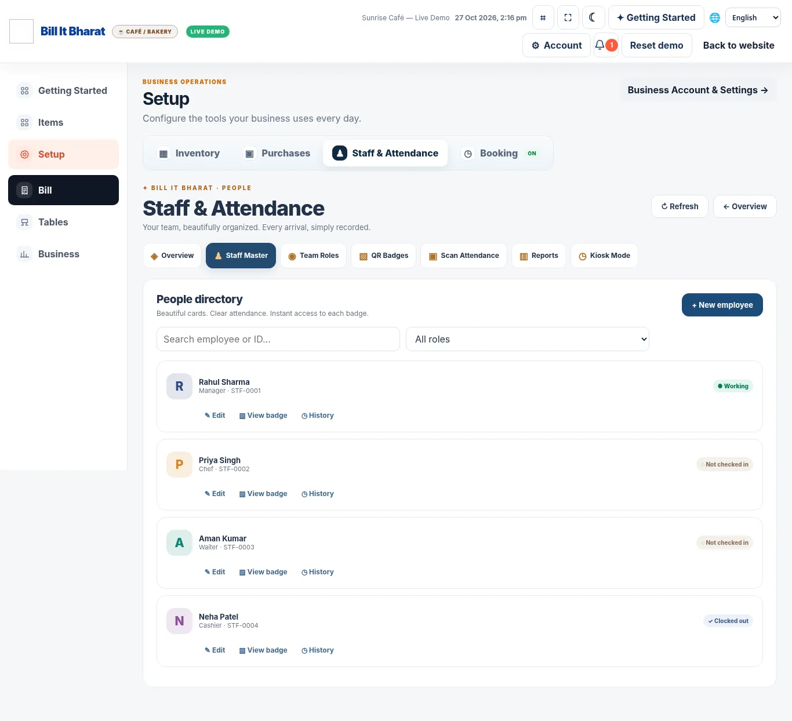792x721 pixels.
Task: Launch Kiosk Mode
Action: 604,256
